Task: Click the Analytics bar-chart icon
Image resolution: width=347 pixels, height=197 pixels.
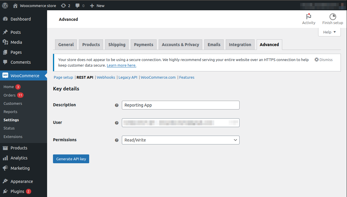Action: 6,158
